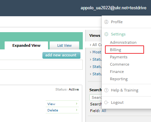Click the Help & Training question icon
The width and height of the screenshot is (151, 122).
tap(106, 90)
